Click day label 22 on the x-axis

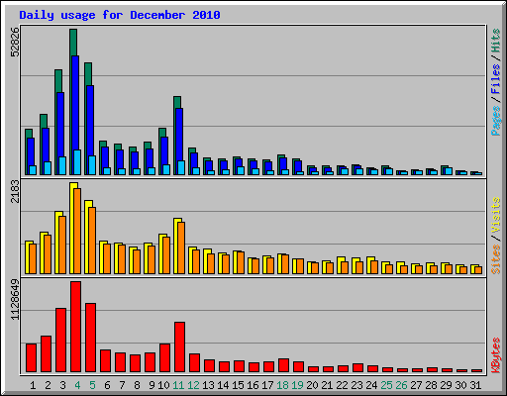342,385
